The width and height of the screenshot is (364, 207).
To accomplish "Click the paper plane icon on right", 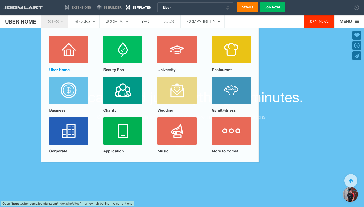I will pos(357,56).
